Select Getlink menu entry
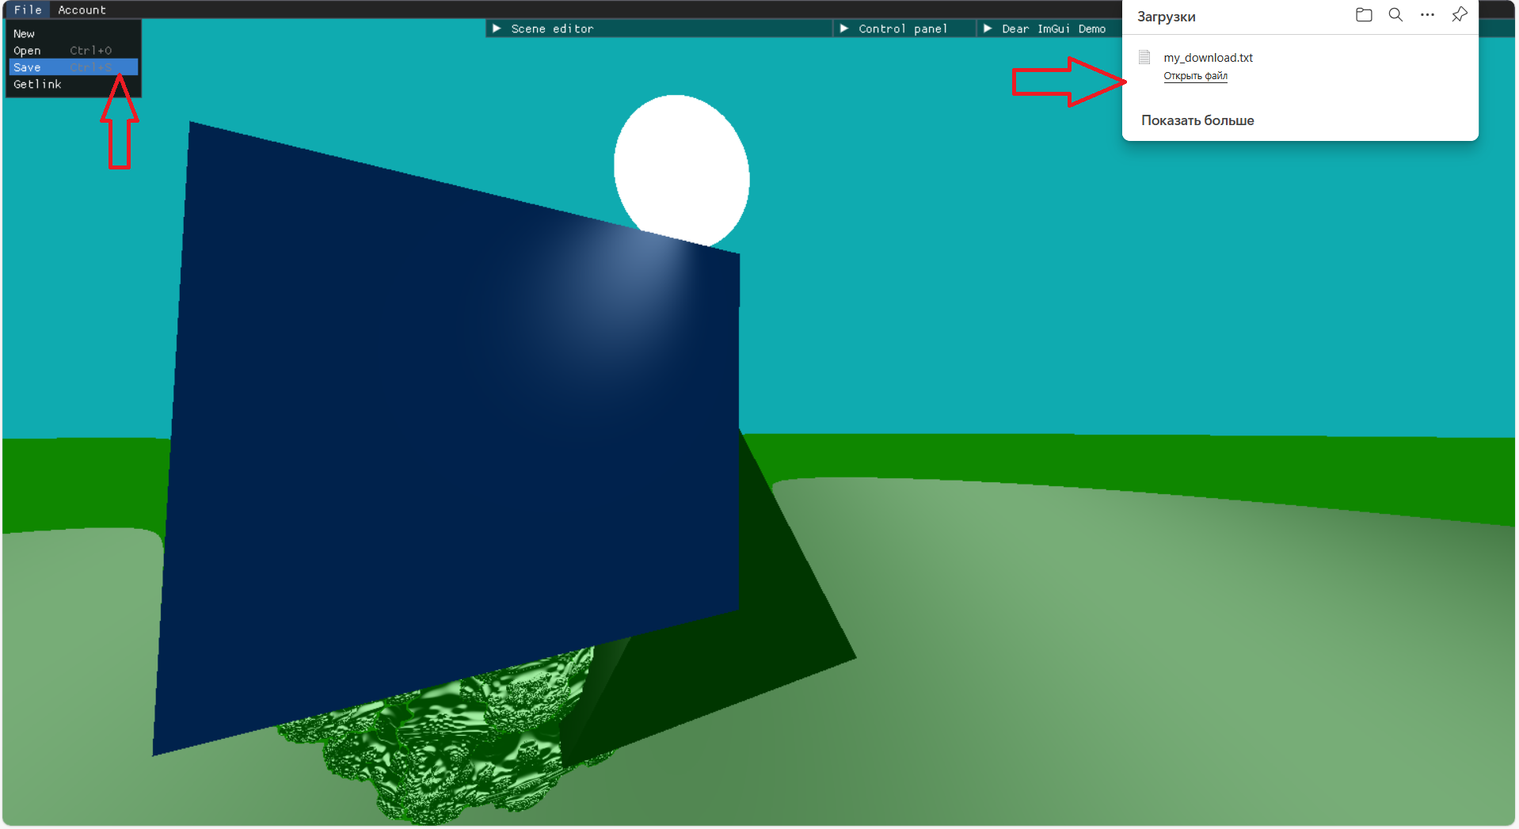 tap(37, 84)
